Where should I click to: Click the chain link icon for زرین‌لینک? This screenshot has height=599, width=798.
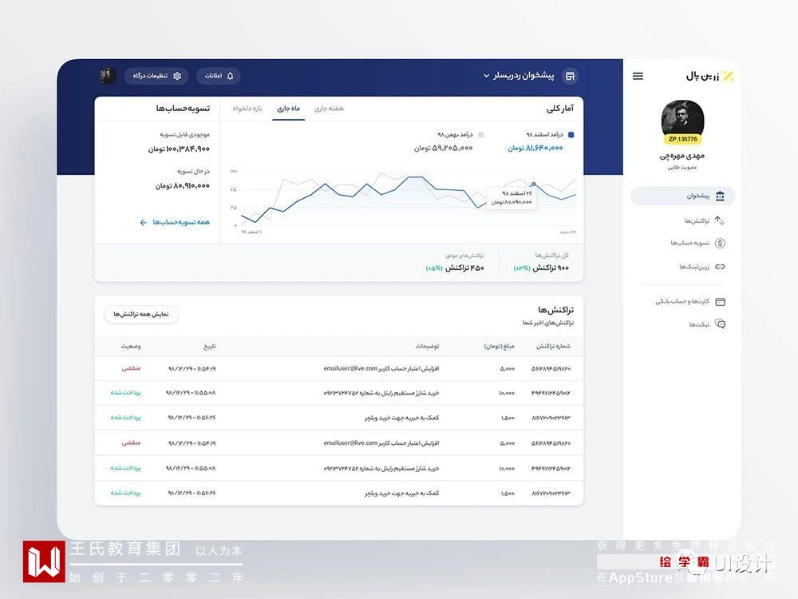pyautogui.click(x=720, y=267)
